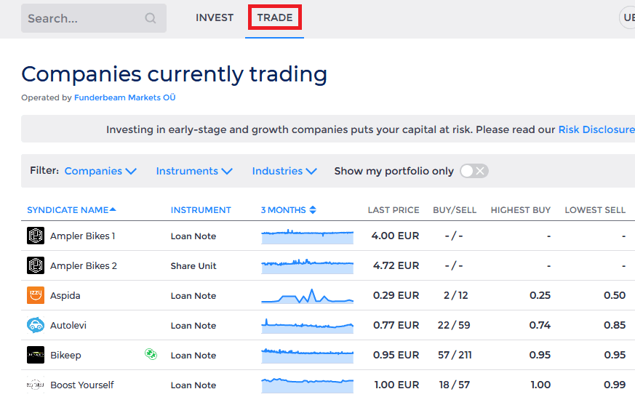
Task: Click buy/sell value 18 / 57
Action: (455, 385)
